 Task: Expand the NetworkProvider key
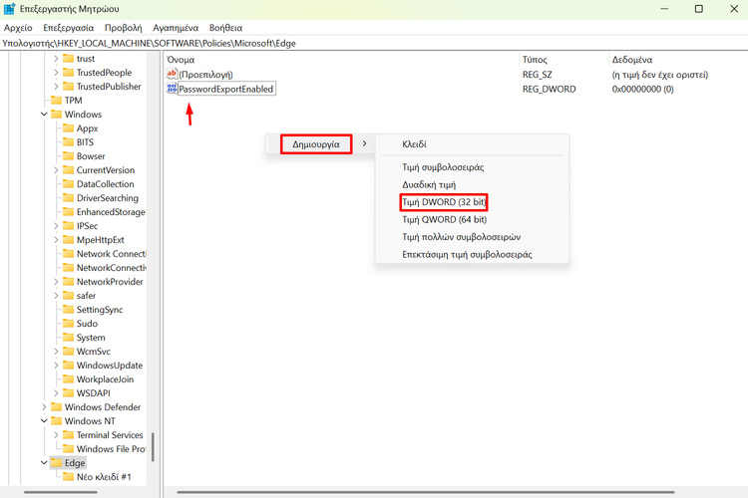coord(56,282)
